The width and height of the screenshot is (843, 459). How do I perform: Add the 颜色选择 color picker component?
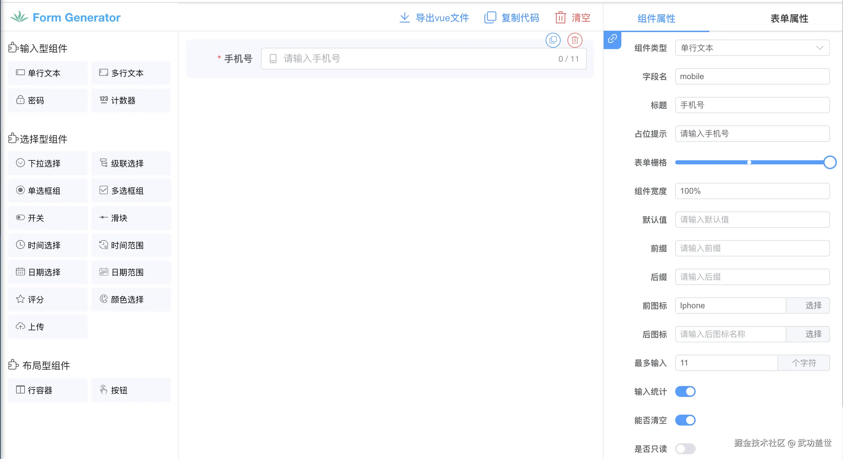coord(131,299)
